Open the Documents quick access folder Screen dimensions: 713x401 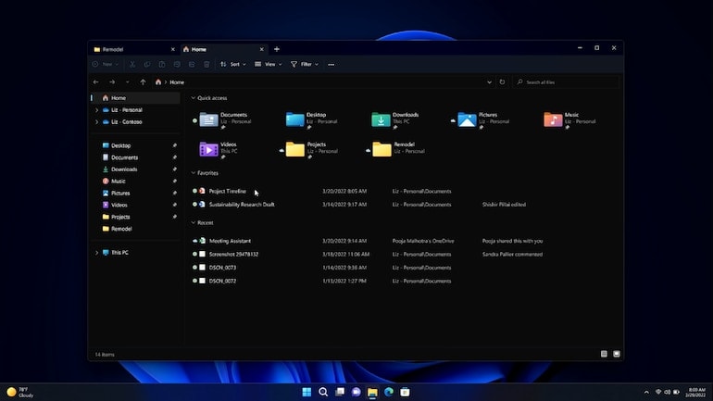(225, 120)
